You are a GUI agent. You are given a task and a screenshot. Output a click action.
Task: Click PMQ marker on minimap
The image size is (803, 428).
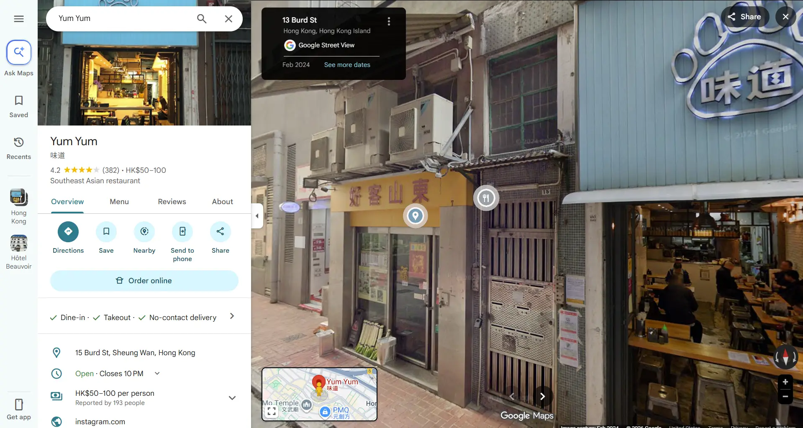(x=325, y=412)
